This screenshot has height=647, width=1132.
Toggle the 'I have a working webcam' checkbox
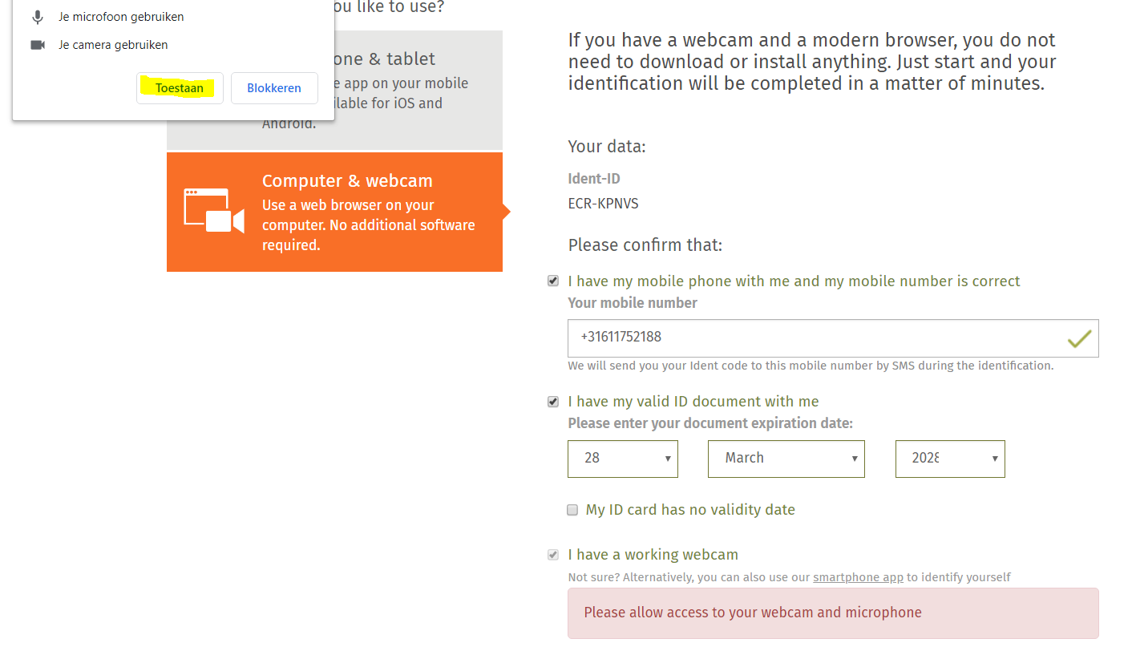coord(552,555)
